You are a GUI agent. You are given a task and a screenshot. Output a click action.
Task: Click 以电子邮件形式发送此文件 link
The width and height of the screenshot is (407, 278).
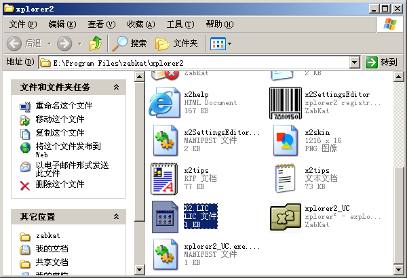(x=72, y=169)
